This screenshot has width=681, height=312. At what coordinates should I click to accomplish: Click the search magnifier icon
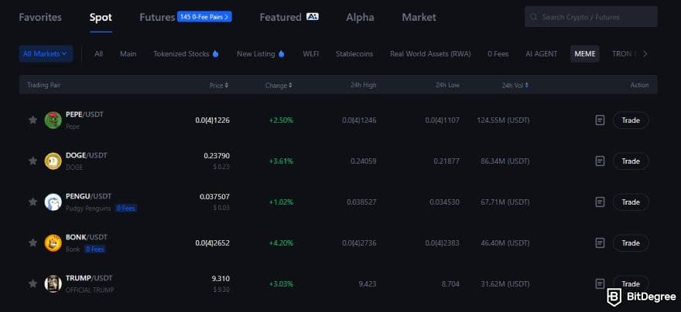pos(534,17)
